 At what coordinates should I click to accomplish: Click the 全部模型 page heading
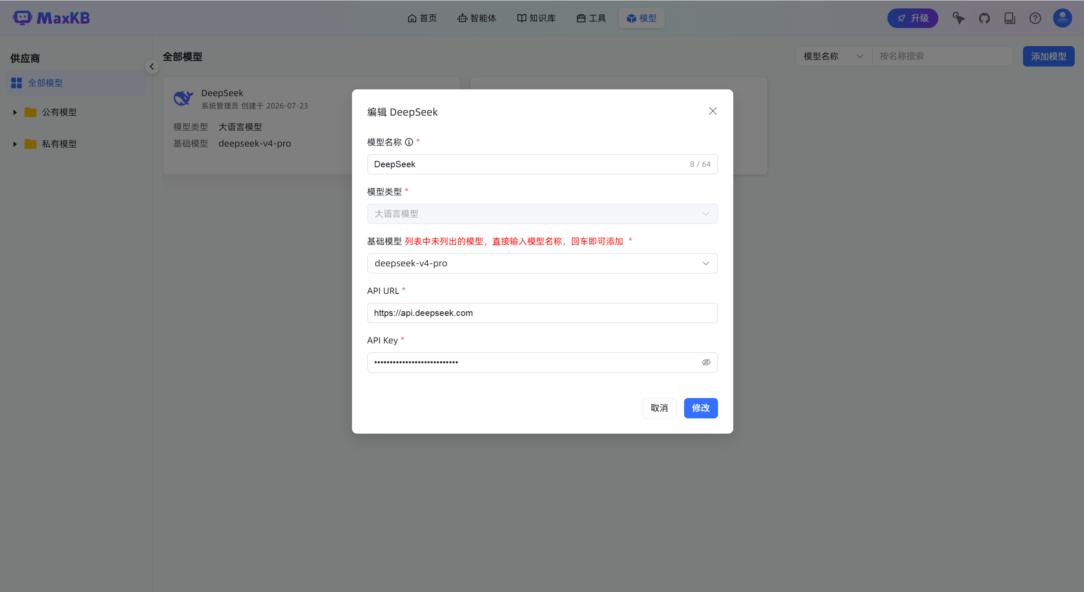183,57
